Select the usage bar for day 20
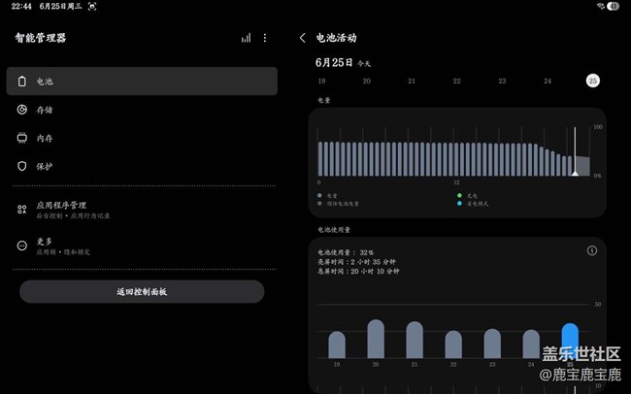 pos(376,339)
